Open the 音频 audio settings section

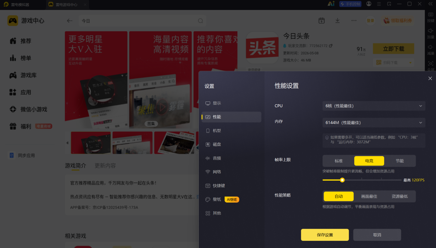click(231, 158)
